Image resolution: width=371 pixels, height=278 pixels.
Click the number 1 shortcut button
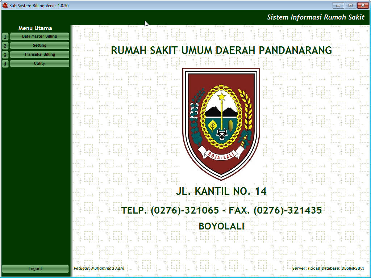click(x=5, y=37)
